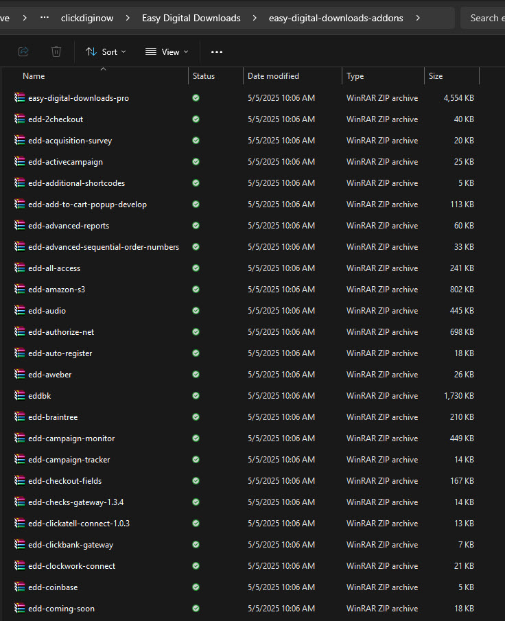The width and height of the screenshot is (505, 621).
Task: Expand the chevron after easy-digital-downloads-addons breadcrumb
Action: 417,18
